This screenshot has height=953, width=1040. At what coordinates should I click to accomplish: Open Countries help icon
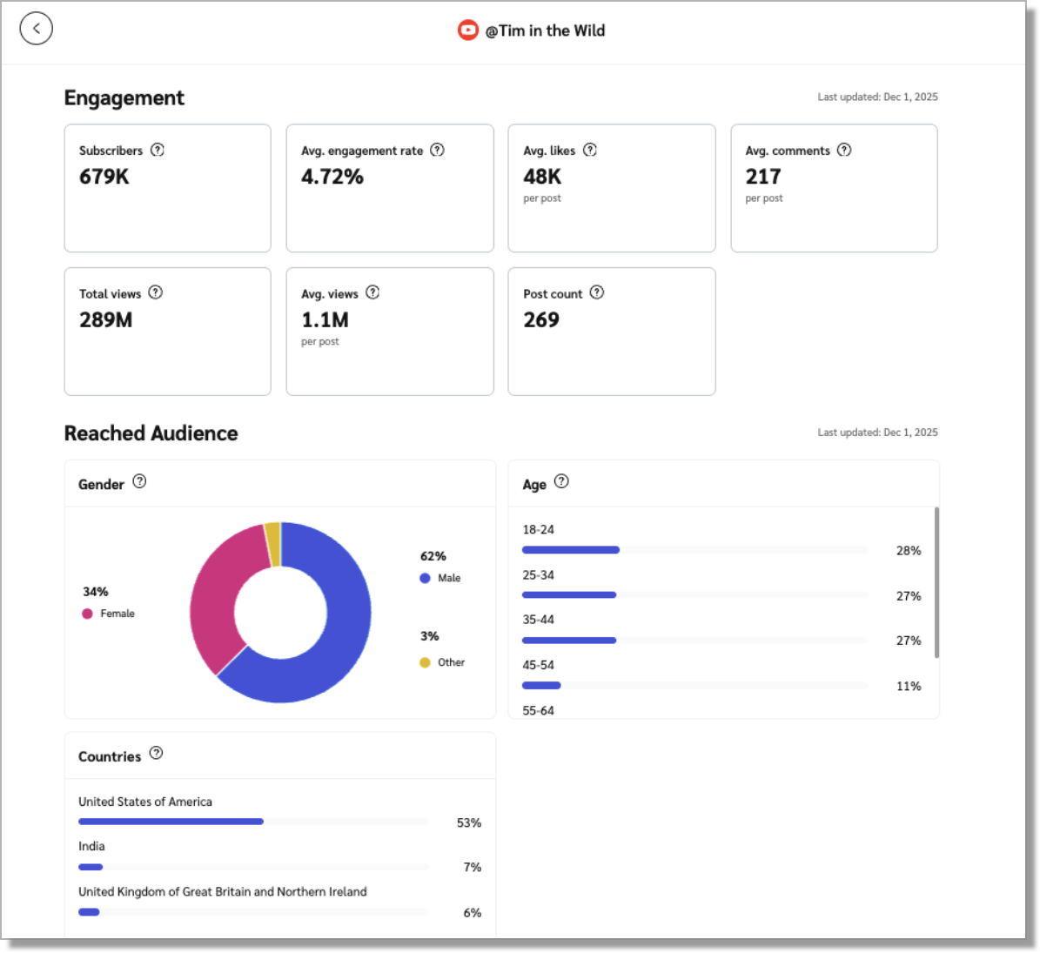tap(156, 754)
